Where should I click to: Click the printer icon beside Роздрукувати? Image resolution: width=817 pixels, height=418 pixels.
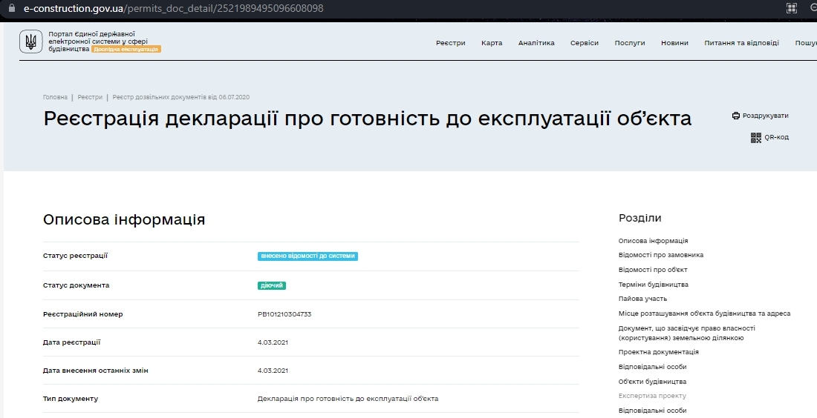[736, 116]
